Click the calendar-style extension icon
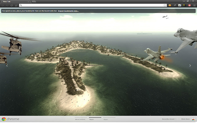Viewport: 197px width, 123px height. point(179,5)
